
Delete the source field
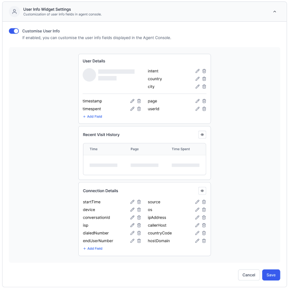pyautogui.click(x=204, y=202)
